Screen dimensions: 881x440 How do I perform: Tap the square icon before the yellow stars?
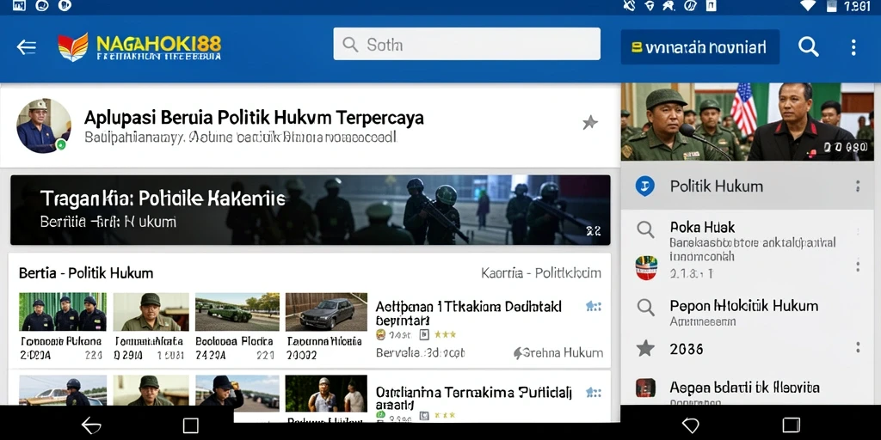[x=424, y=335]
